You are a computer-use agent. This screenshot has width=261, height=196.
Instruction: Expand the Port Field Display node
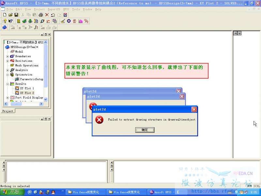pyautogui.click(x=8, y=98)
